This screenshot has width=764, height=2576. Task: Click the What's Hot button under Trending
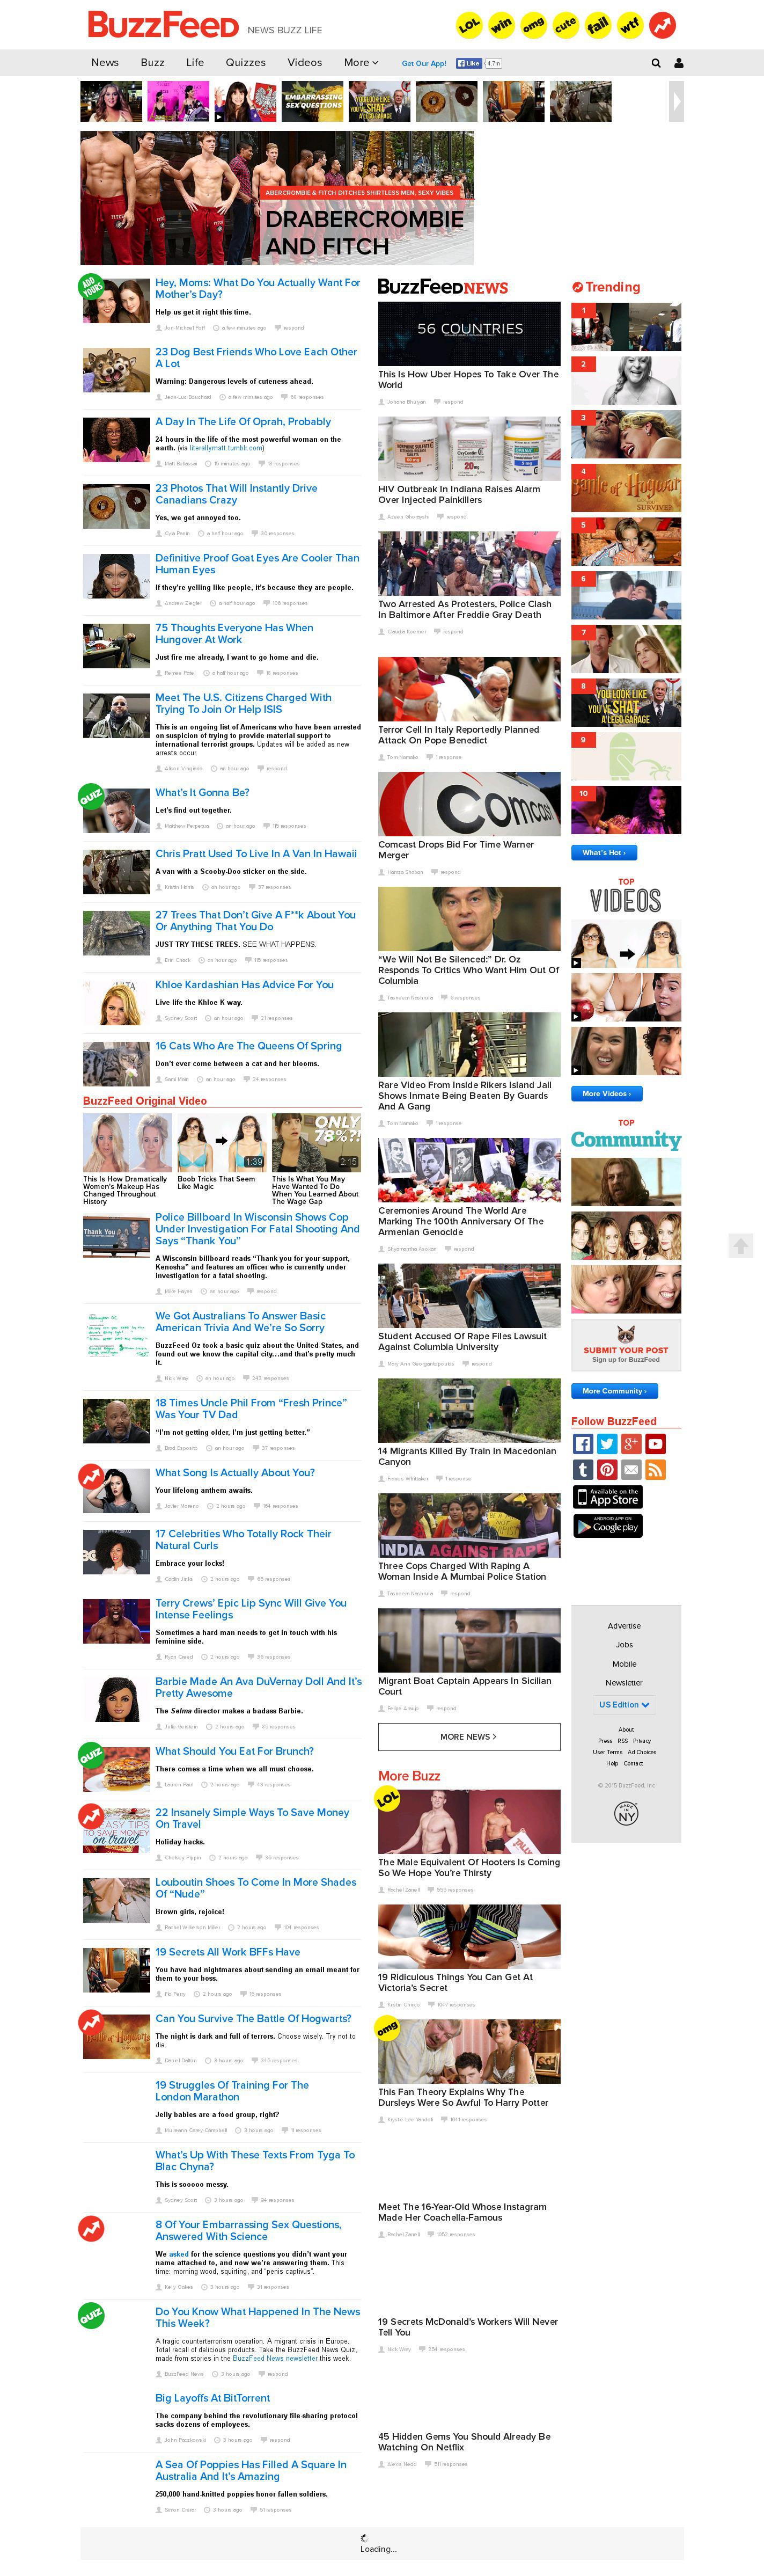click(605, 853)
